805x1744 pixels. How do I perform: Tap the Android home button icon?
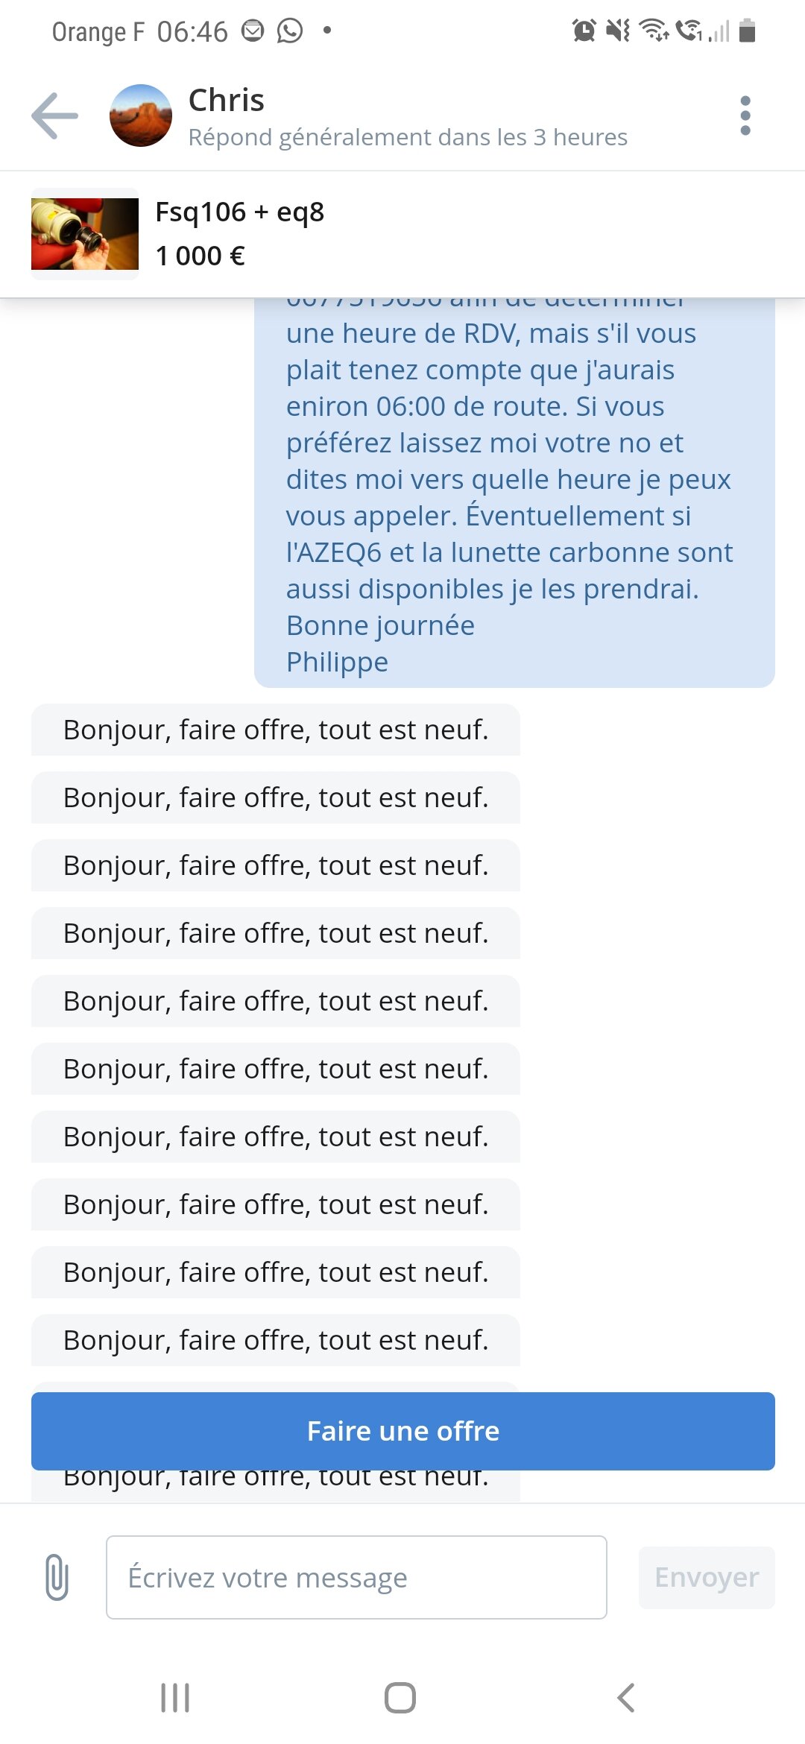[x=400, y=1698]
